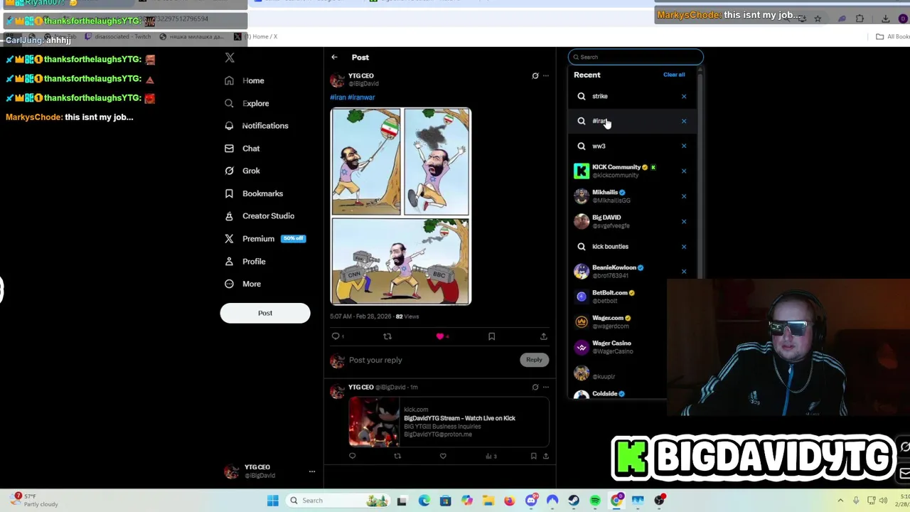Open top-right cartoon panel image
The image size is (910, 512).
click(x=437, y=161)
